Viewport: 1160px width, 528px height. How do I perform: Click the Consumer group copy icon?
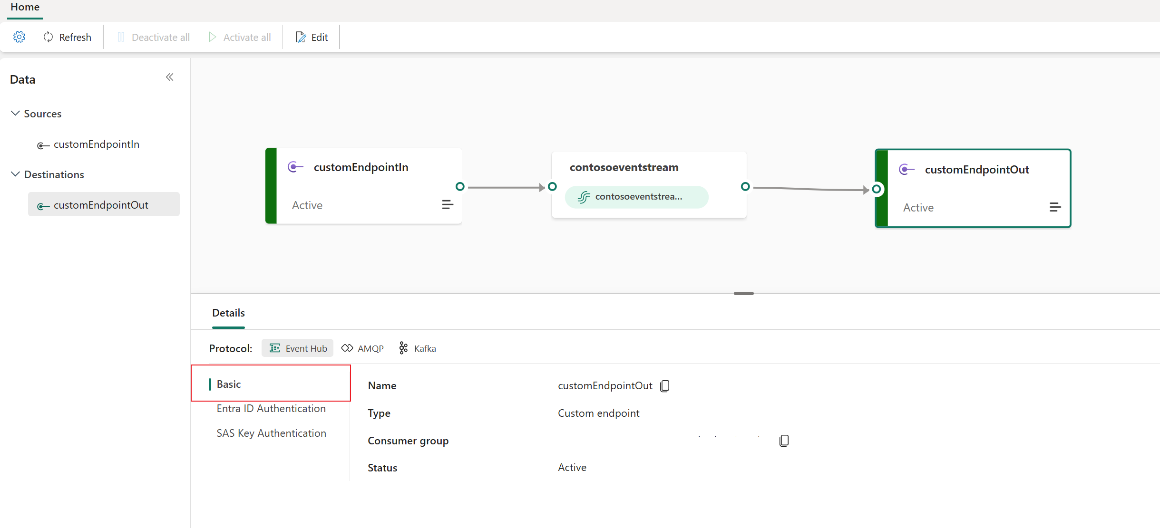(x=783, y=440)
